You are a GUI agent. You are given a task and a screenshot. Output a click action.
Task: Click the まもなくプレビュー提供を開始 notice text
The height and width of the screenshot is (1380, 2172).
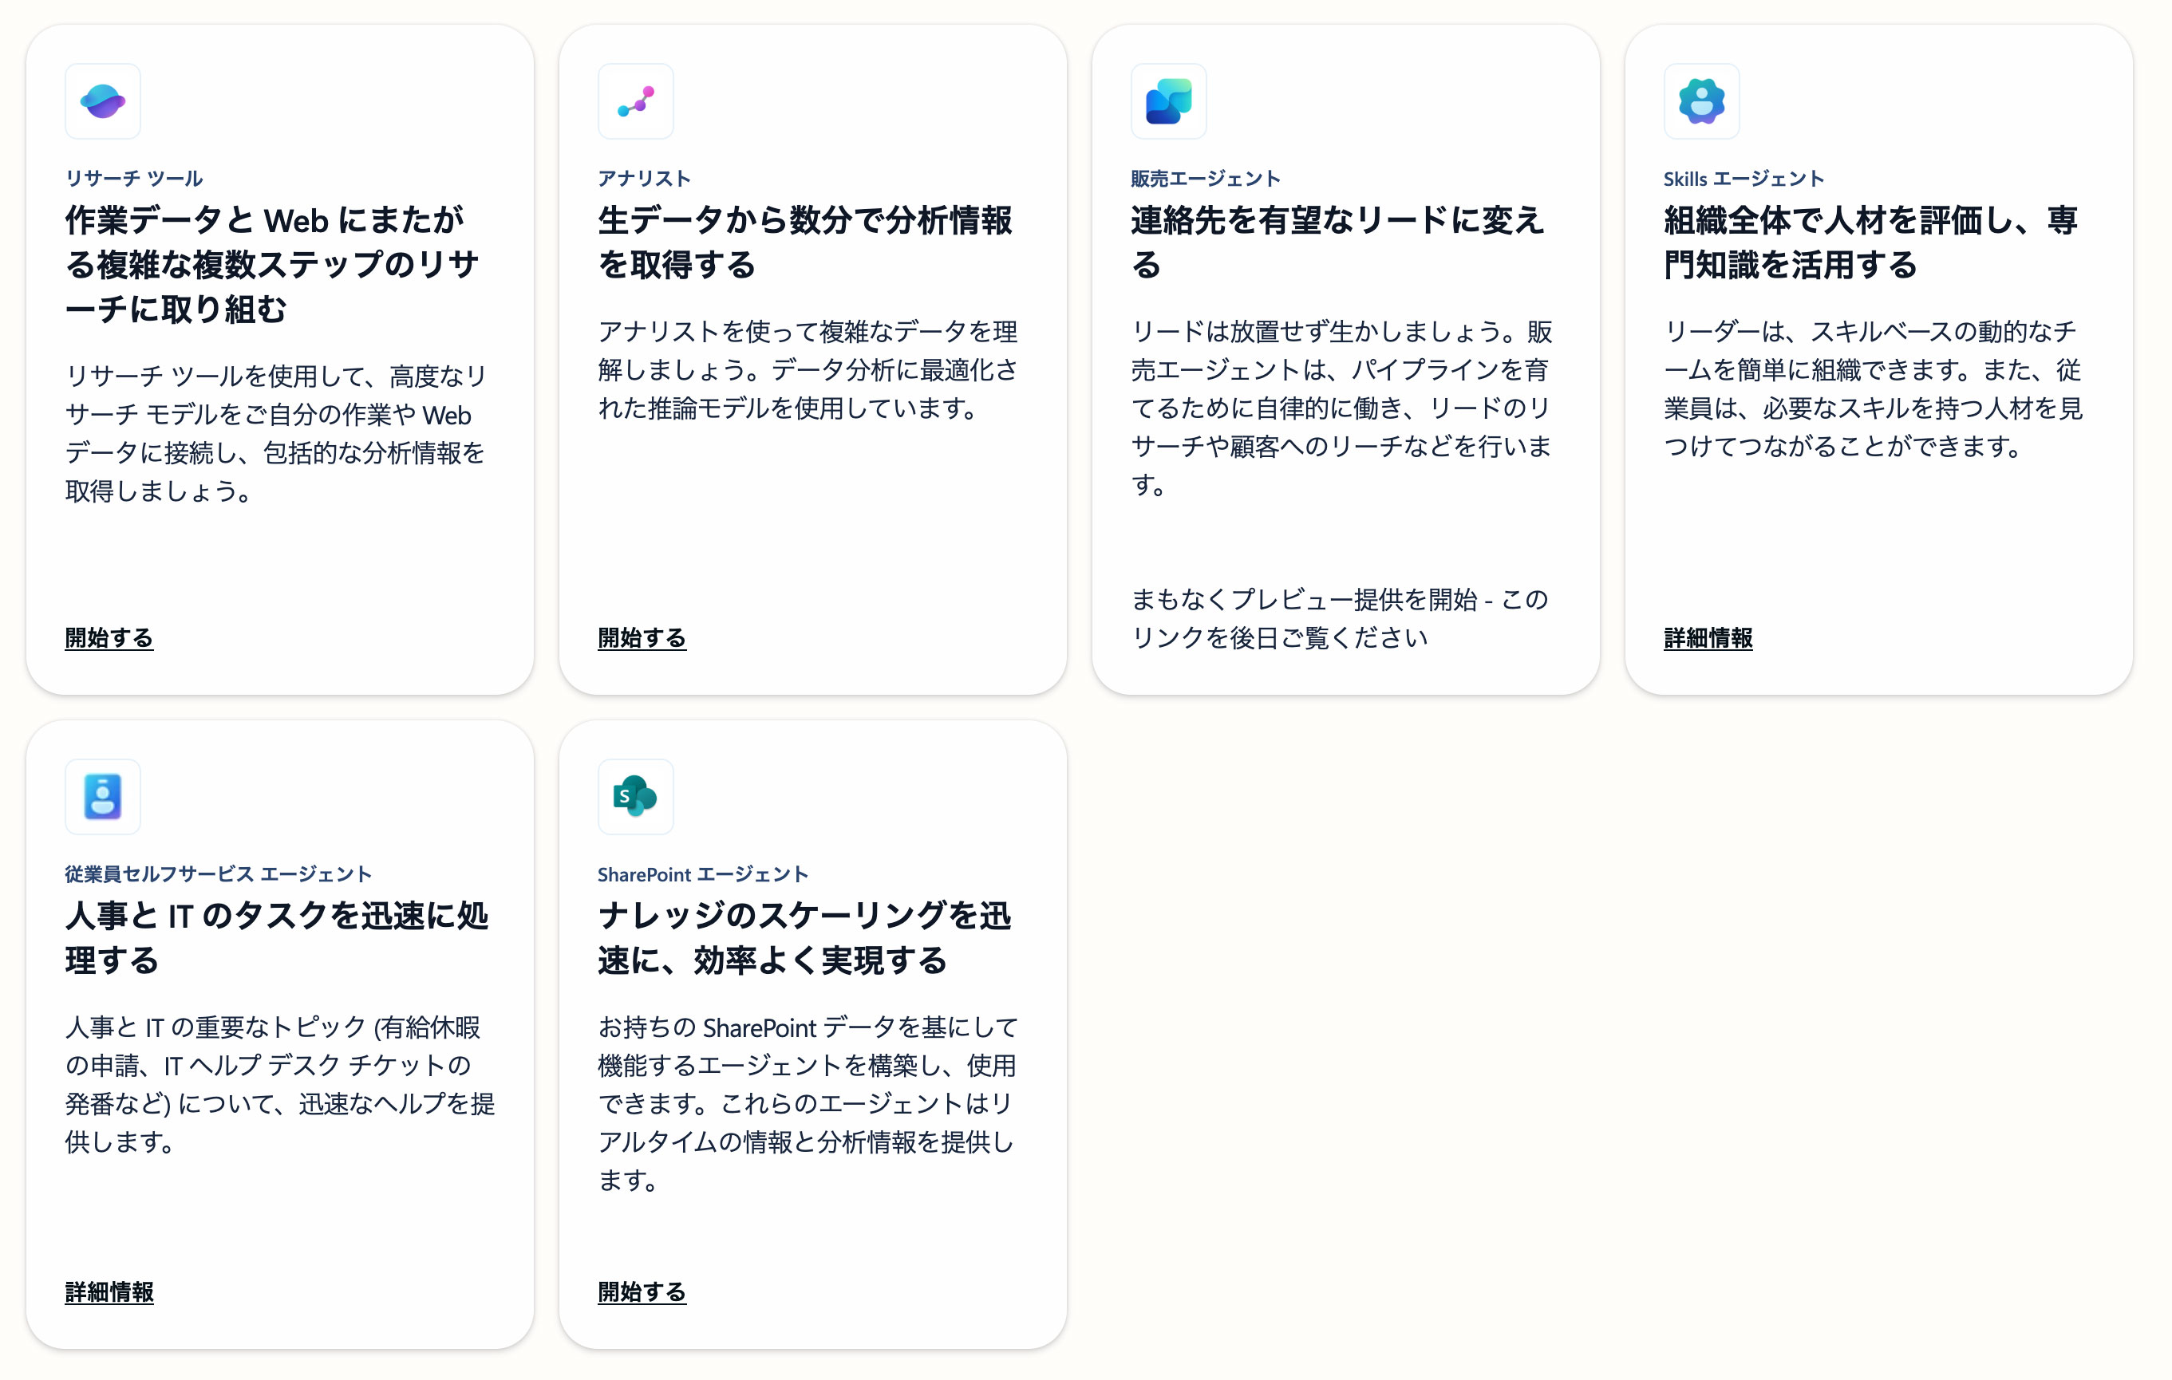pyautogui.click(x=1340, y=618)
